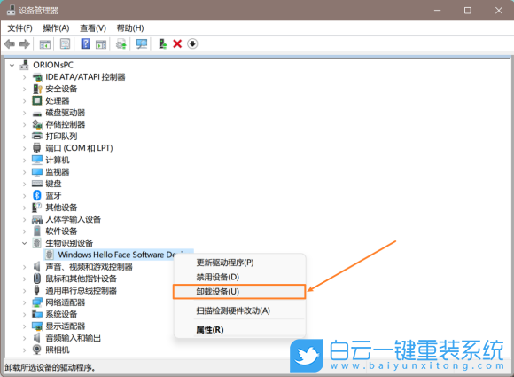Click the Bluetooth icon next to 蓝牙

pos(37,195)
